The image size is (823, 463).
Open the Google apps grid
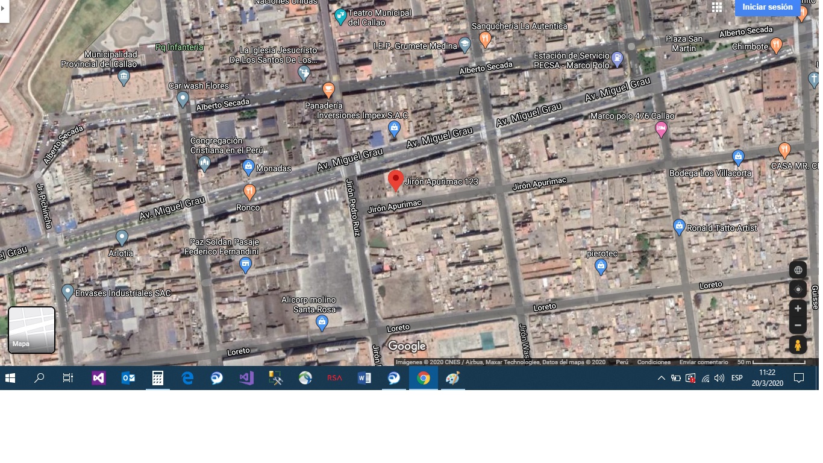coord(717,7)
